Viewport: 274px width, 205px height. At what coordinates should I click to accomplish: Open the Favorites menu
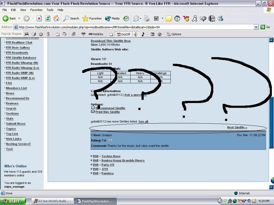pos(36,10)
